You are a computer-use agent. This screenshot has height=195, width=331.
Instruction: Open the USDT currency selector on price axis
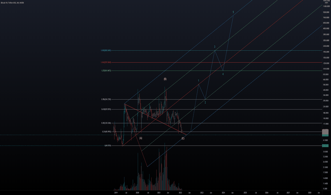[x=326, y=3]
